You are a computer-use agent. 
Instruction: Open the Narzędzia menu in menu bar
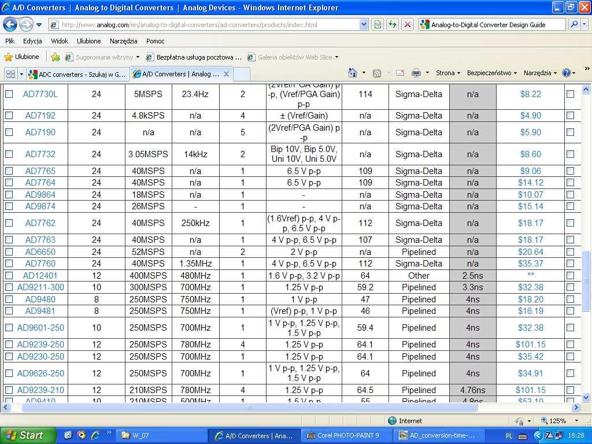(x=124, y=41)
